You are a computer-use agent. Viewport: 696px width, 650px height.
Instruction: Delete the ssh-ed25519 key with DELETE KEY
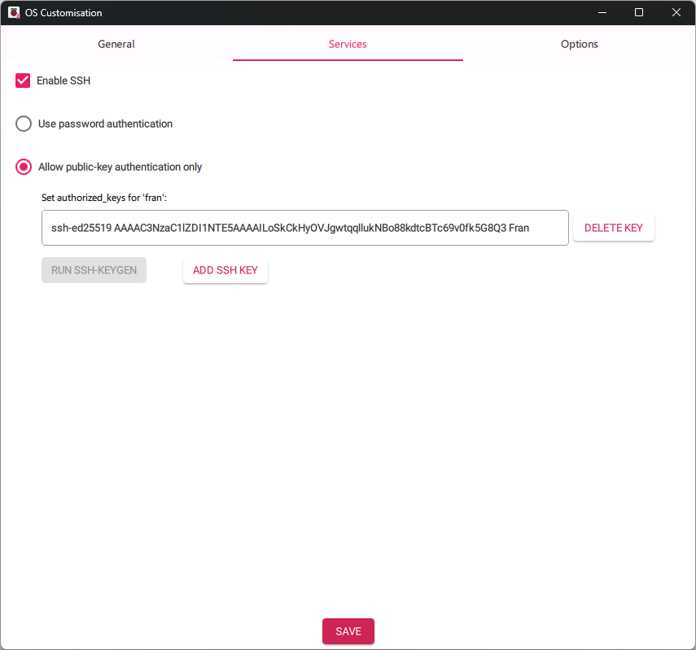[614, 228]
